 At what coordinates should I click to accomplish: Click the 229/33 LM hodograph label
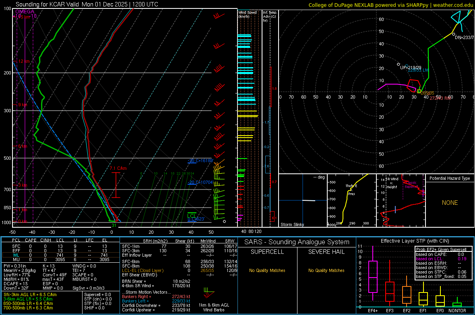click(x=418, y=70)
